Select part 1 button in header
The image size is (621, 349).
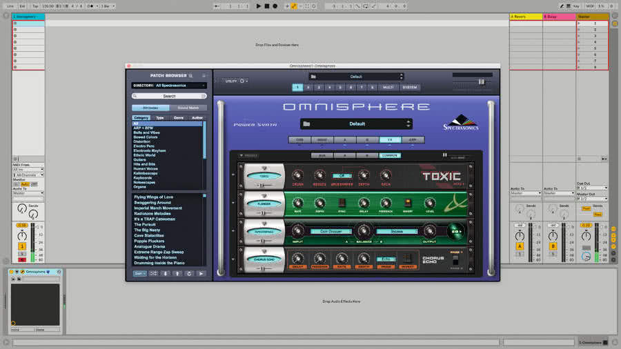point(297,87)
